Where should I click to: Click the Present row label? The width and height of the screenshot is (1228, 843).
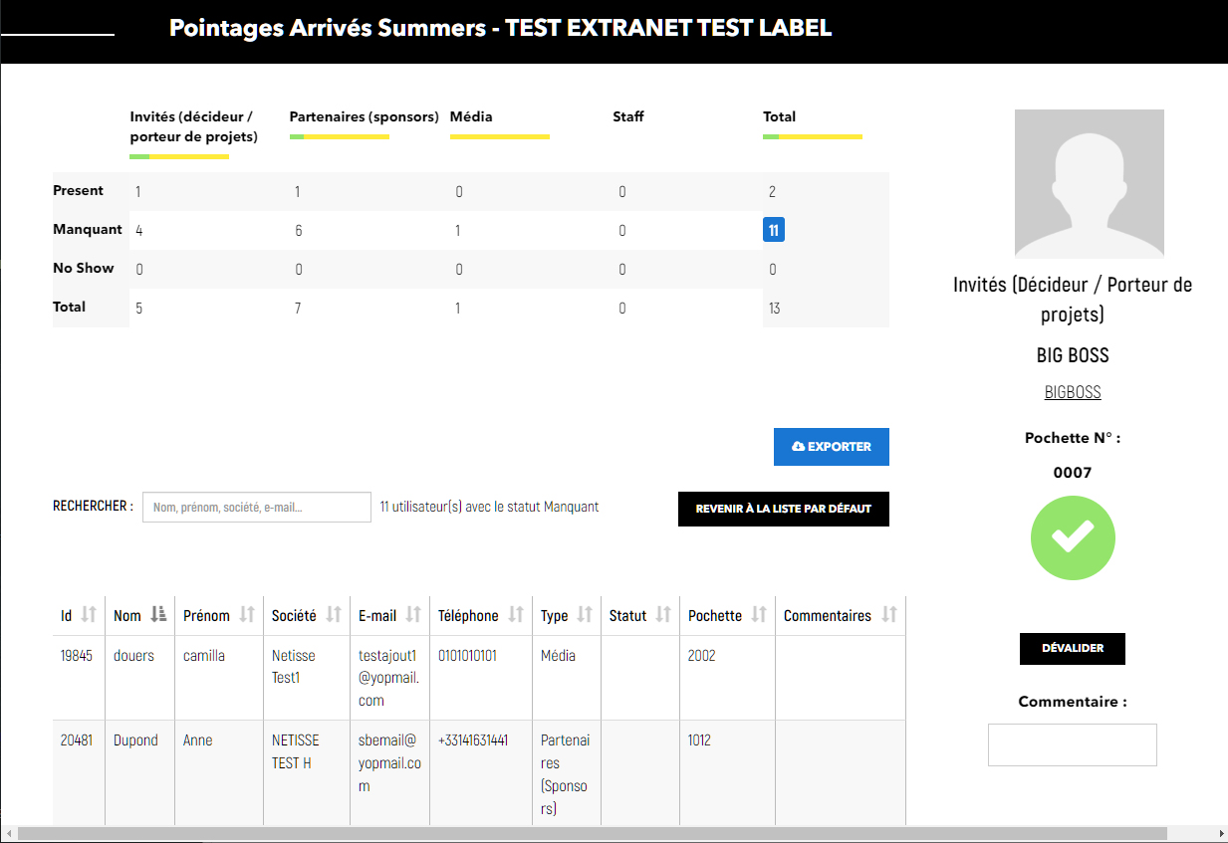click(x=79, y=190)
